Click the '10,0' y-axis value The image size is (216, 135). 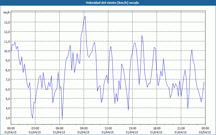coord(7,51)
